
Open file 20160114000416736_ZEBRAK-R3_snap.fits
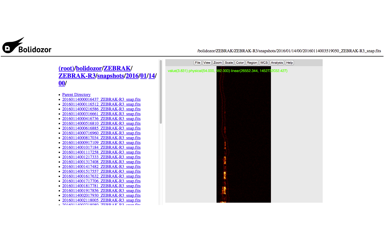[101, 119]
